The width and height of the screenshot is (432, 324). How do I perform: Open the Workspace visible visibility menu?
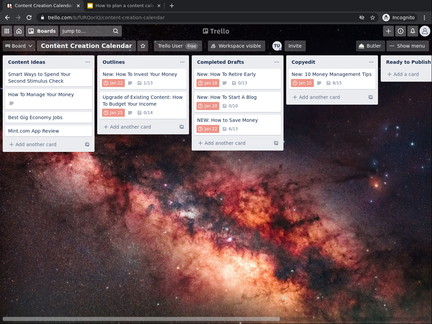tap(236, 46)
